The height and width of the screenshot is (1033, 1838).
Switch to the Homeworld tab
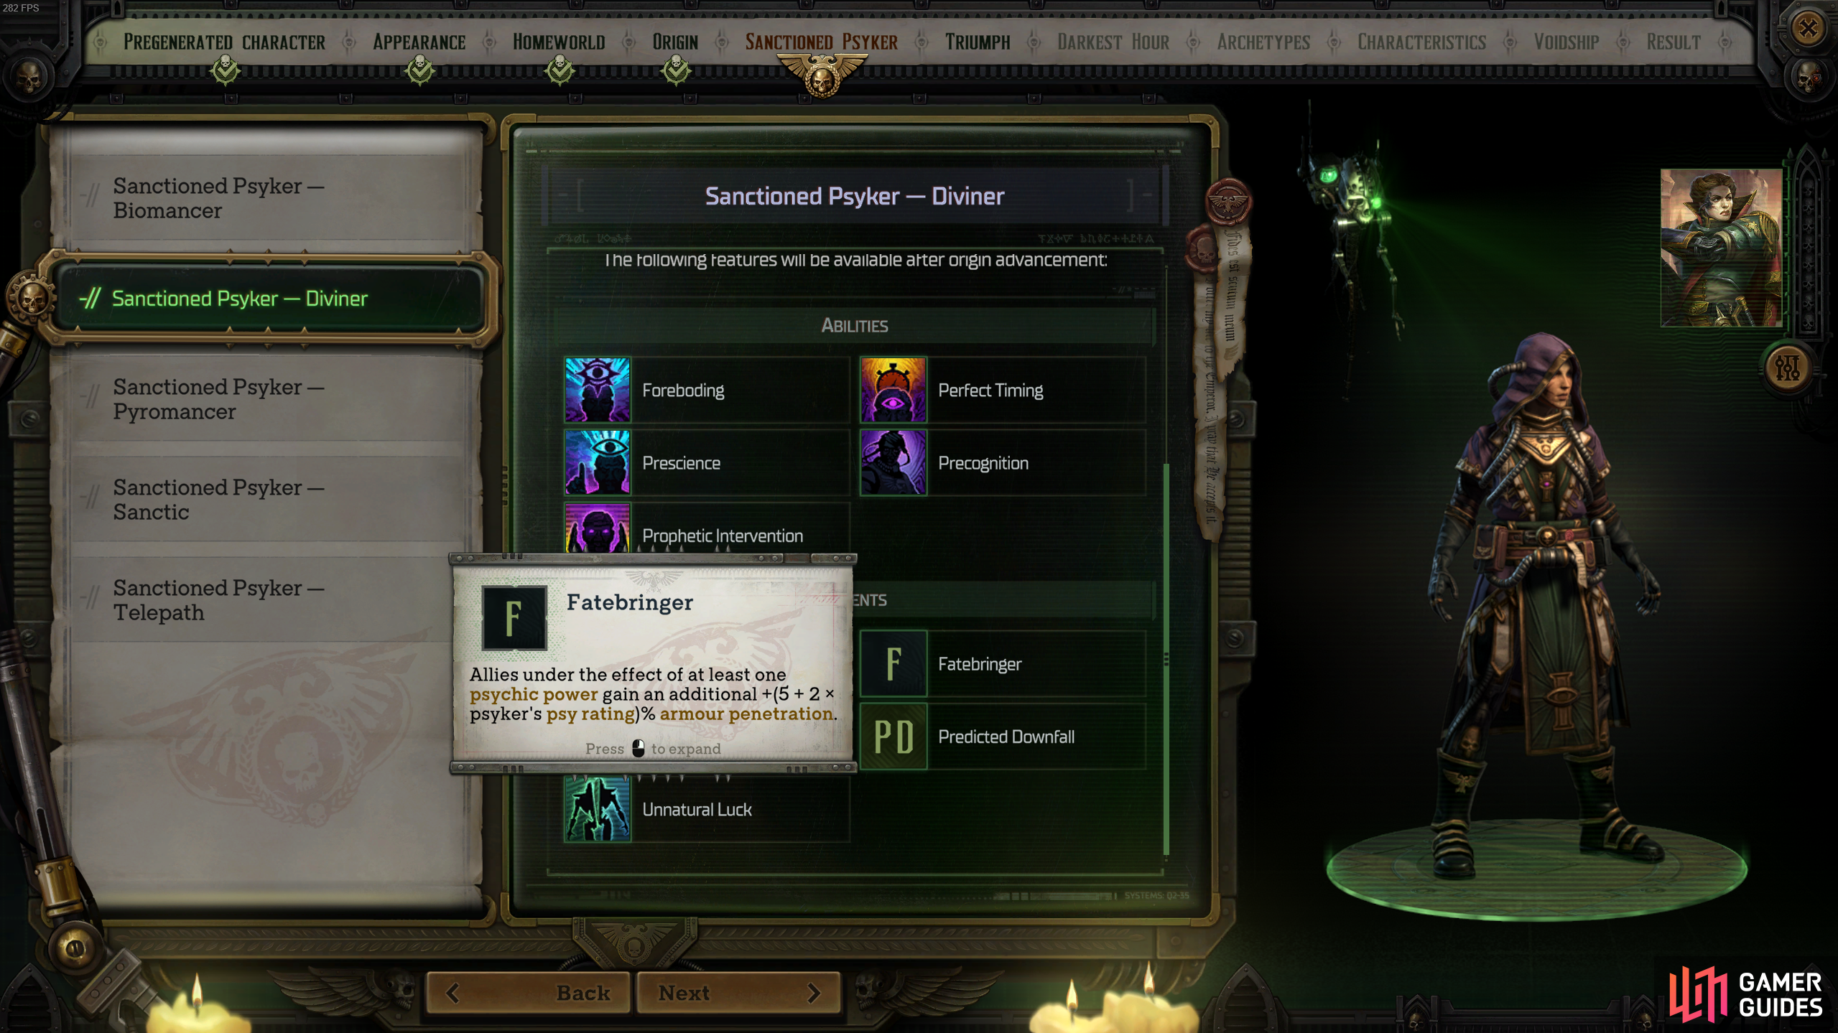(x=559, y=42)
